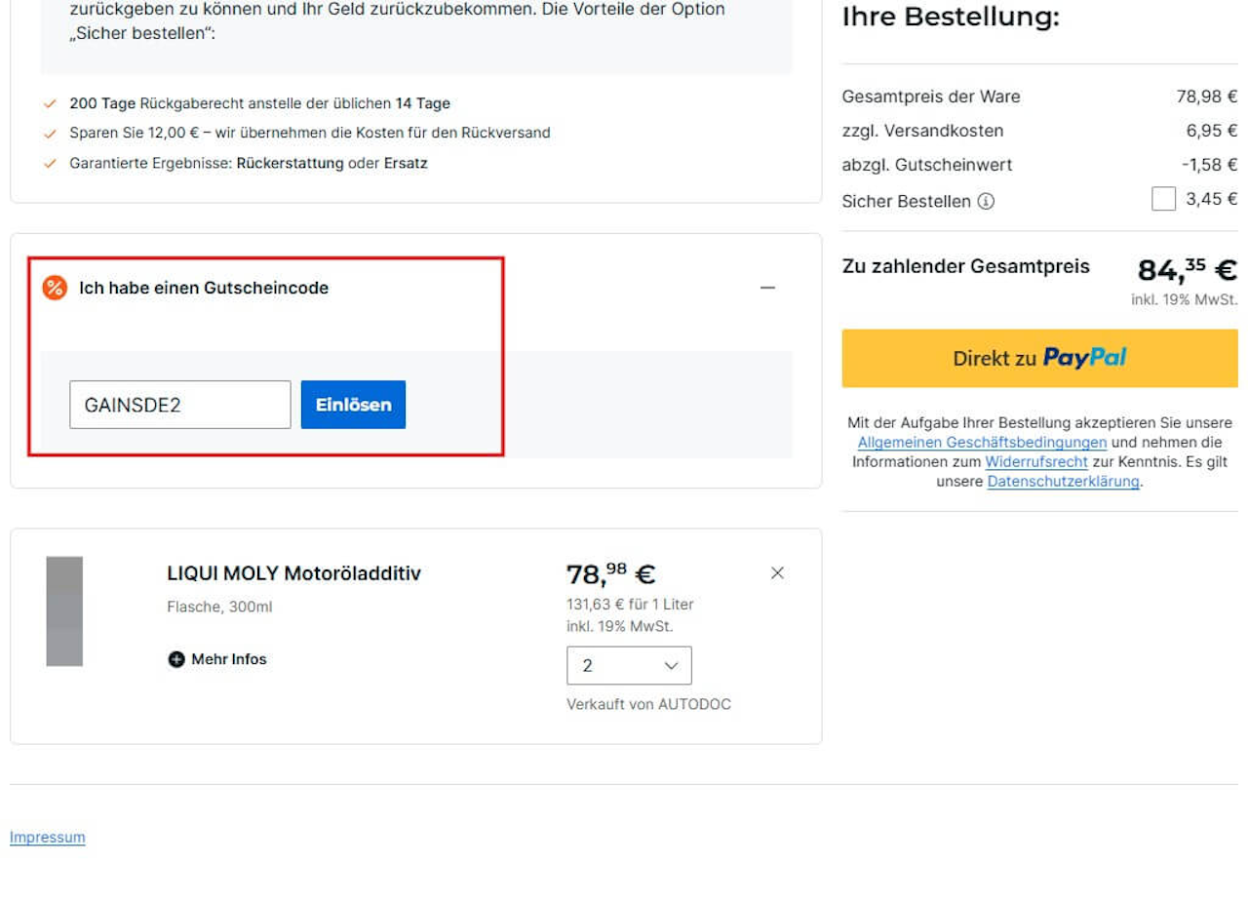
Task: Click the plus icon beside Mehr Infos
Action: (x=176, y=659)
